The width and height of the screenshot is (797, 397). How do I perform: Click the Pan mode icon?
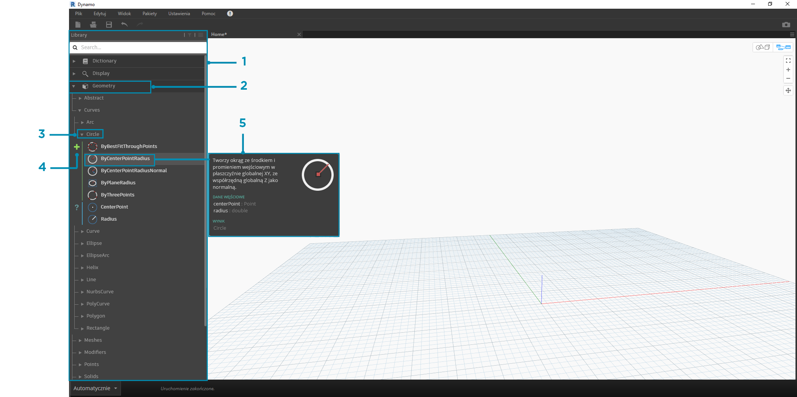788,90
